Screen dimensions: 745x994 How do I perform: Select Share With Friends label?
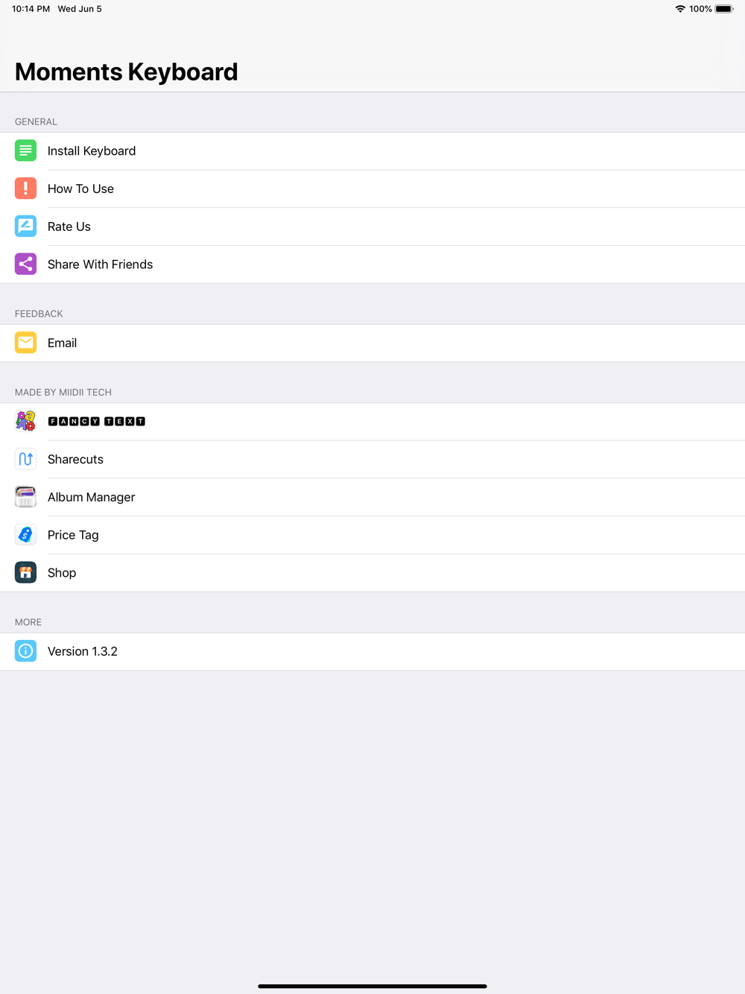(x=100, y=265)
